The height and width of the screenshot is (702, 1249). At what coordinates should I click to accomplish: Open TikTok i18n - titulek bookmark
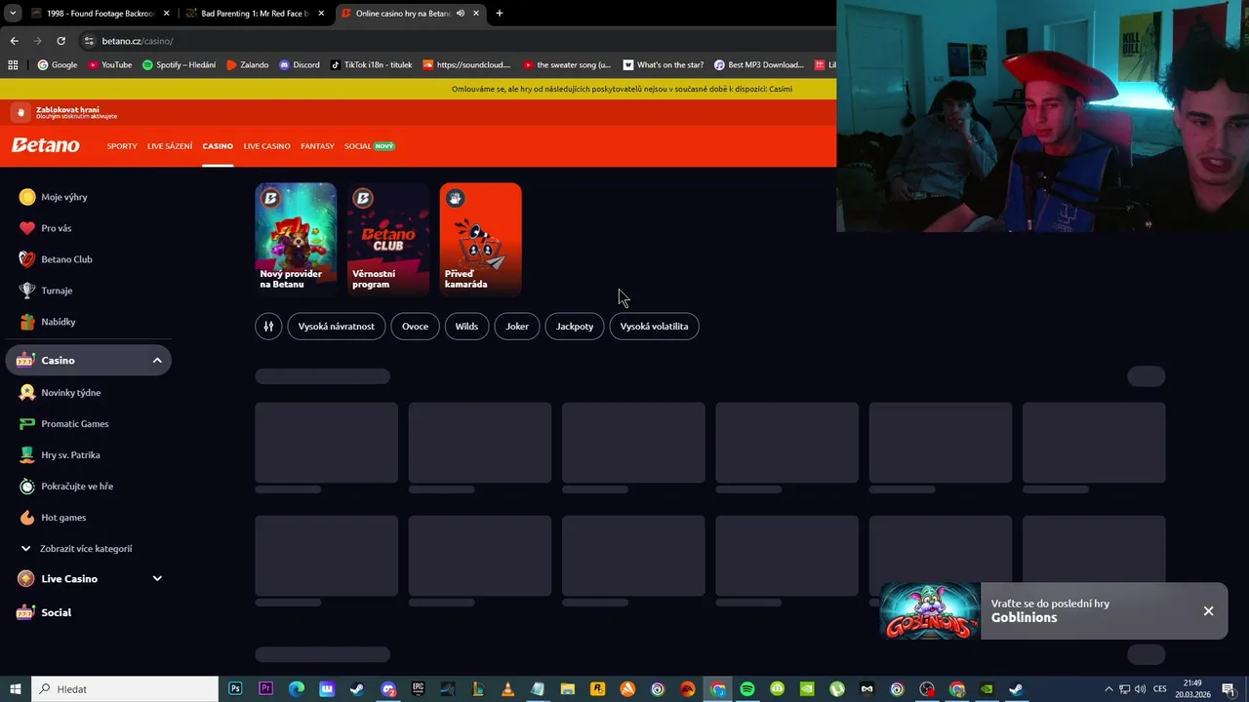(x=371, y=65)
